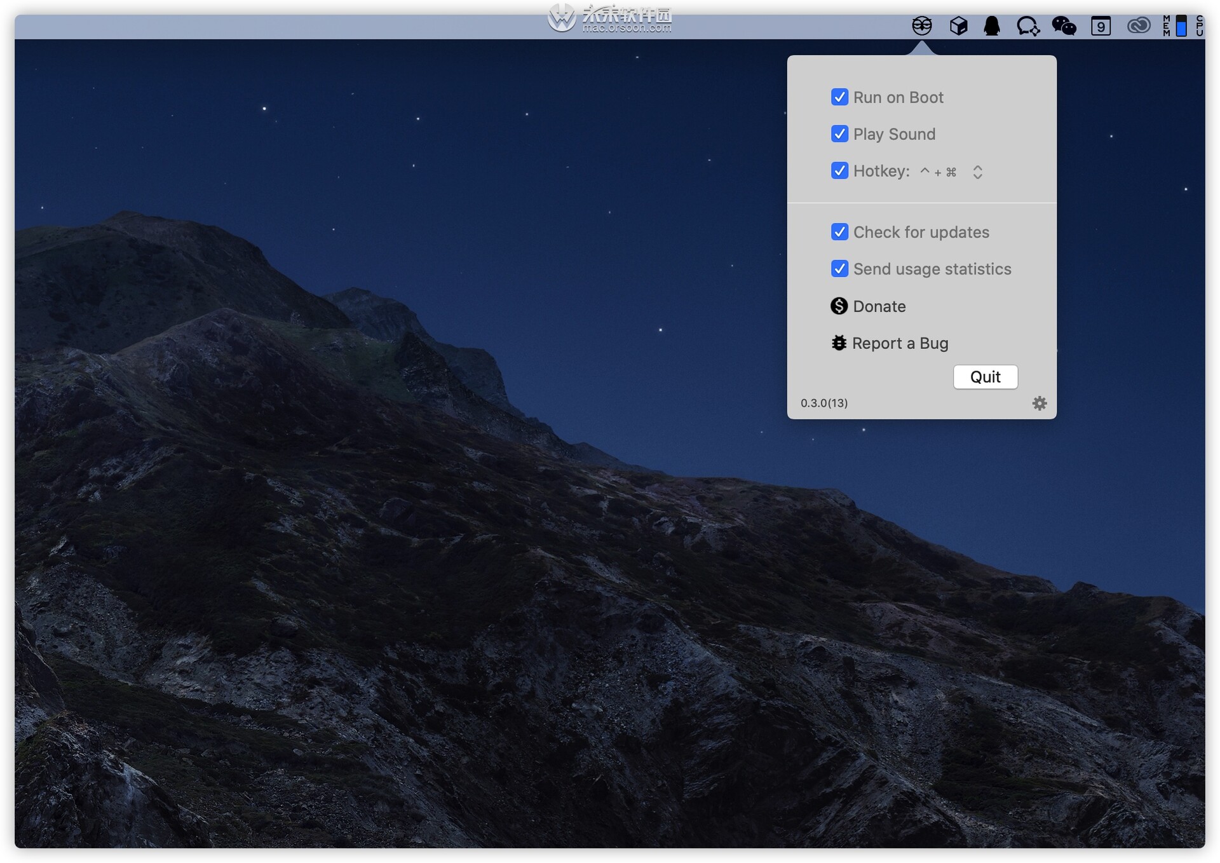Image resolution: width=1220 pixels, height=863 pixels.
Task: Click the Creative Cloud menu bar icon
Action: coord(1138,26)
